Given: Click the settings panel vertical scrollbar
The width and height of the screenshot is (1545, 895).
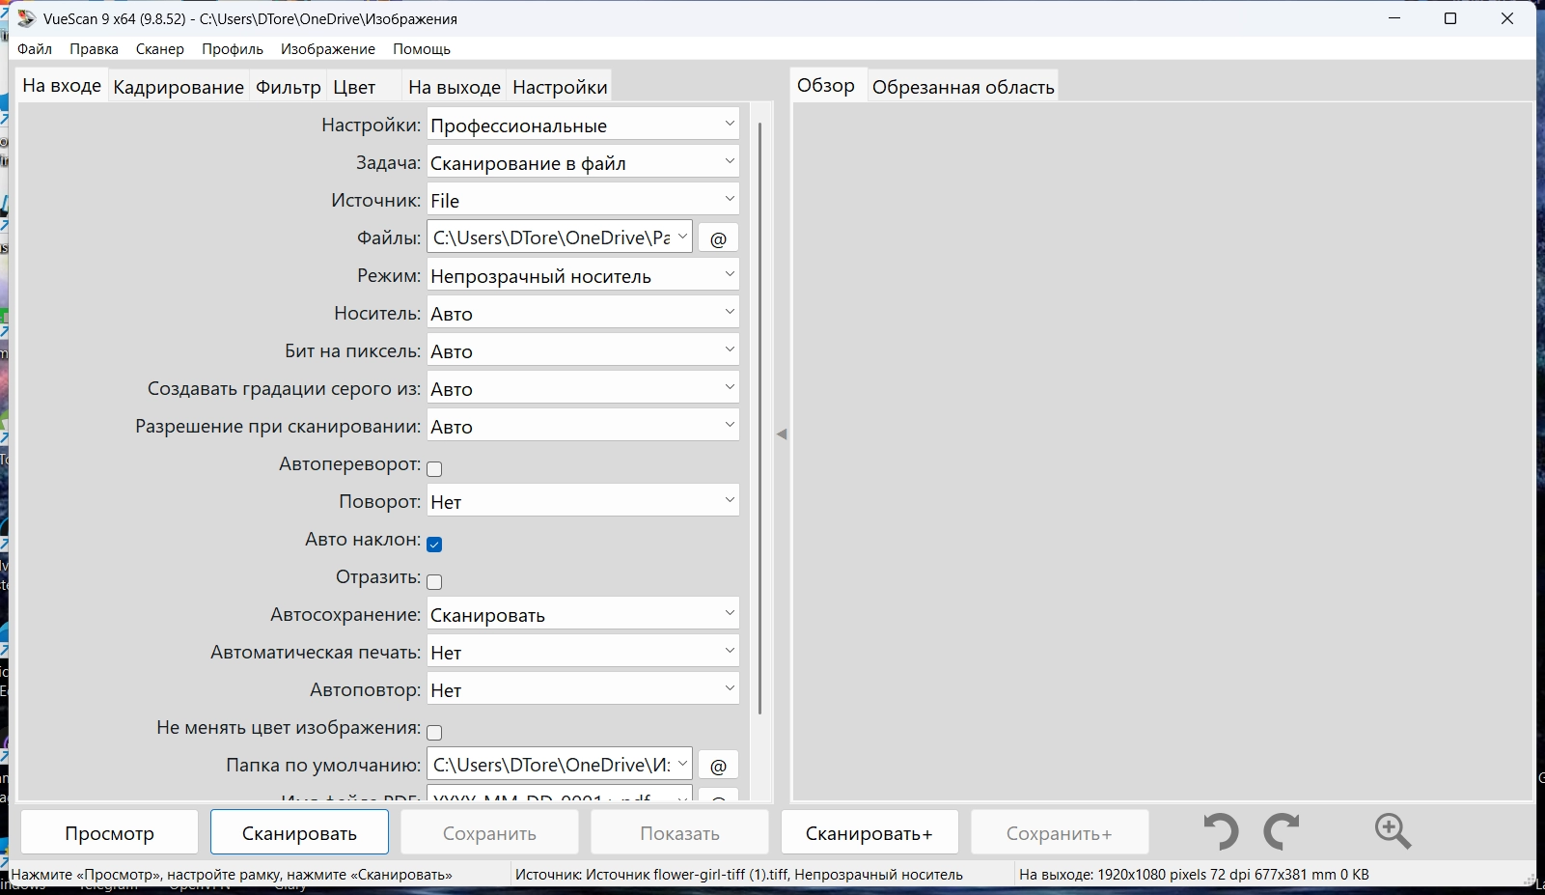Looking at the screenshot, I should (760, 418).
